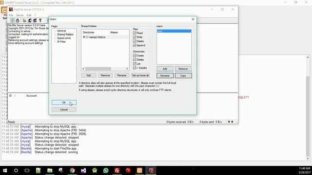Click the XAMPP logo icon at top left

coord(4,10)
